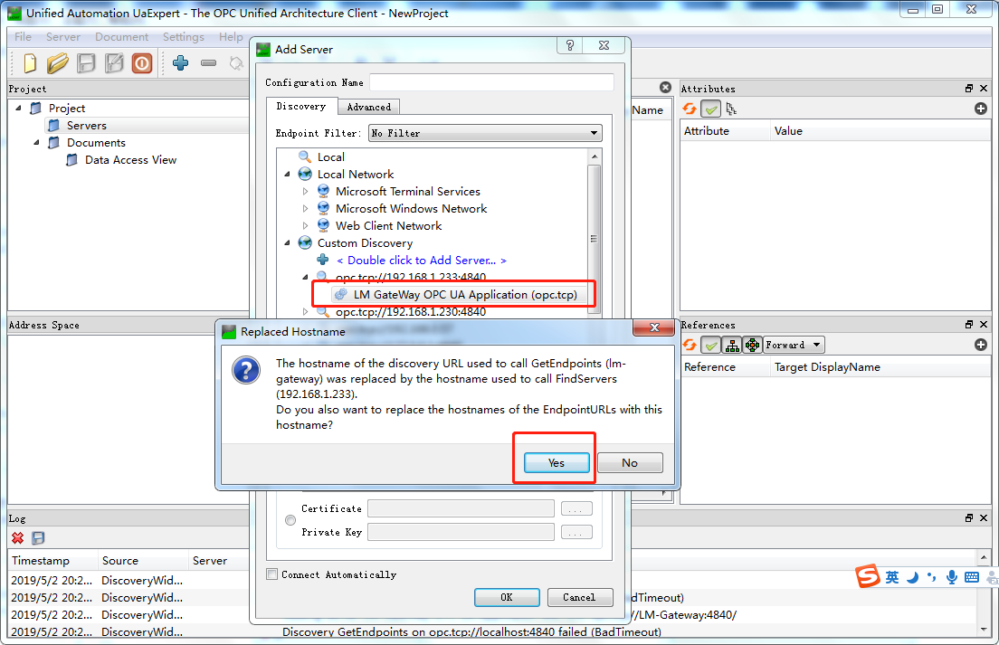The image size is (999, 645).
Task: Click the tree icon in Attributes toolbar
Action: (x=731, y=109)
